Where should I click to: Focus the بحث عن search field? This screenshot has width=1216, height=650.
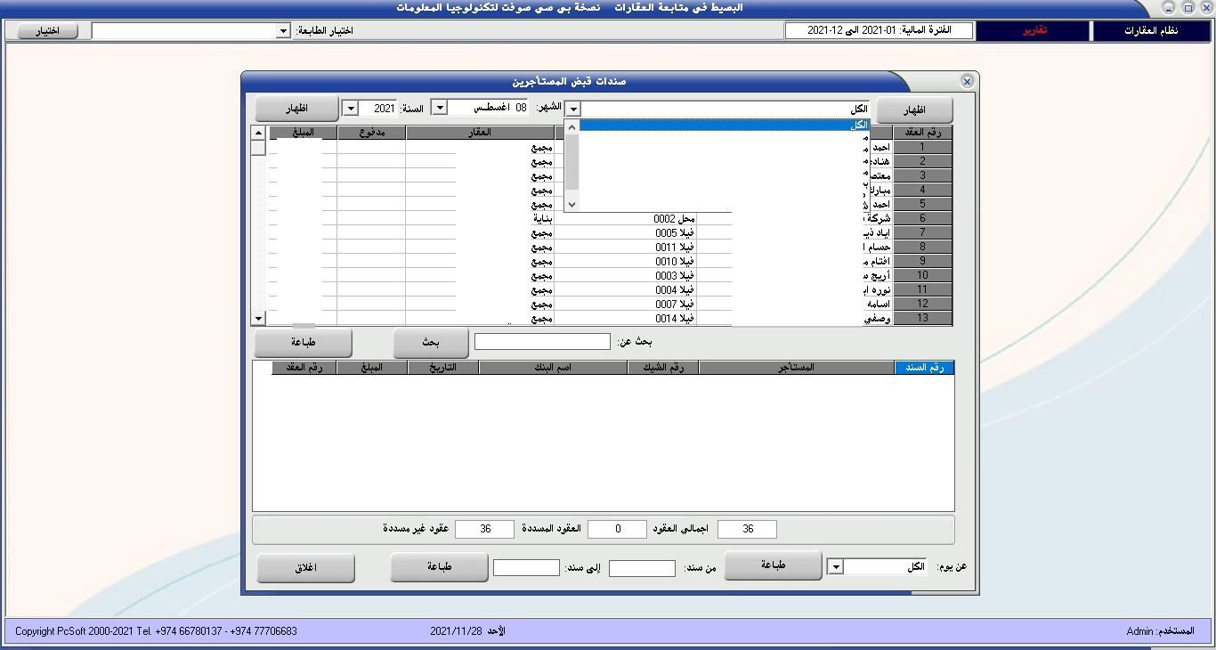pos(542,342)
